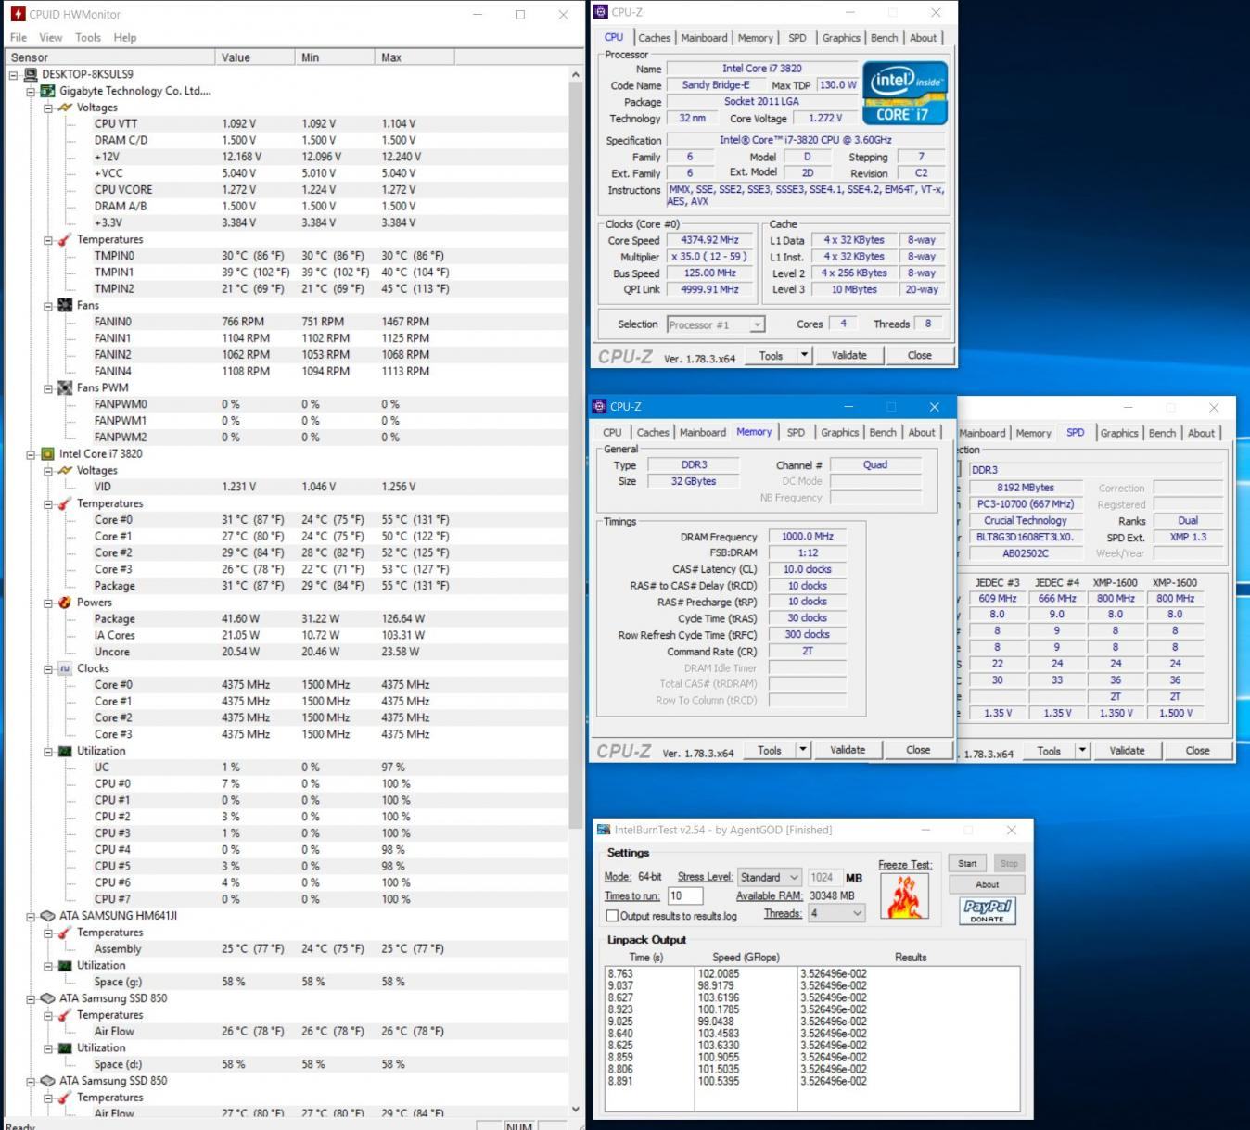Click HWMonitor vertical scrollbar down arrow

click(x=576, y=1109)
